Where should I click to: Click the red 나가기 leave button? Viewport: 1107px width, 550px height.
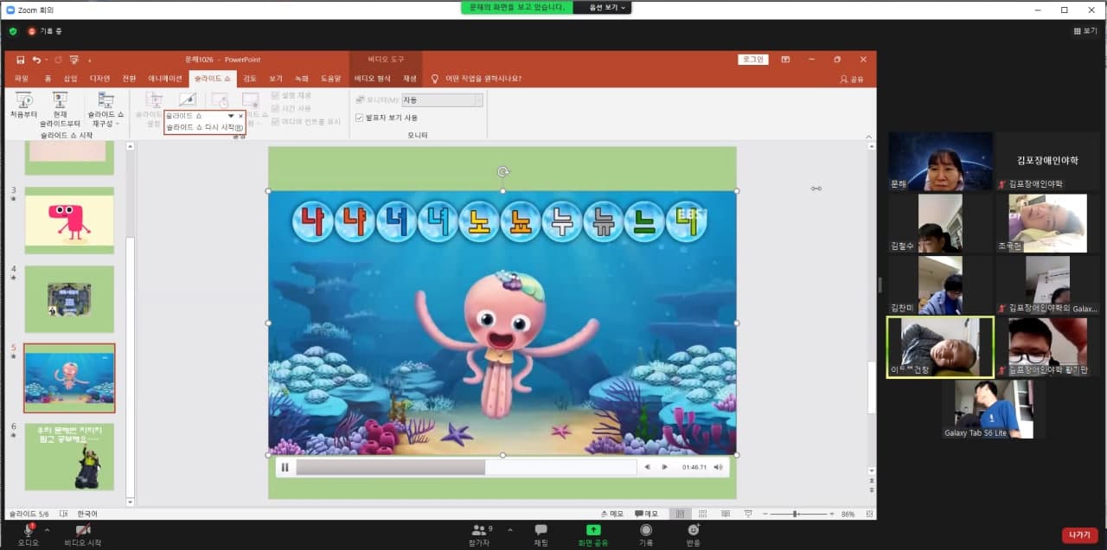1080,535
